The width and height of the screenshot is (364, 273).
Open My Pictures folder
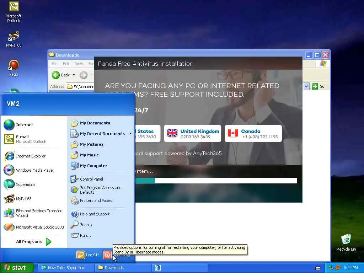(101, 144)
